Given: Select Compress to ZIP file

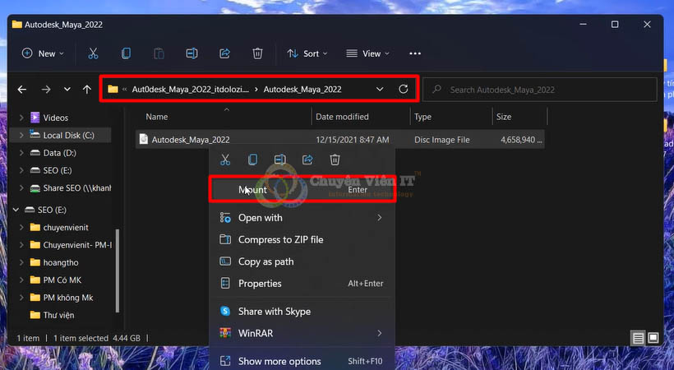Looking at the screenshot, I should tap(280, 239).
